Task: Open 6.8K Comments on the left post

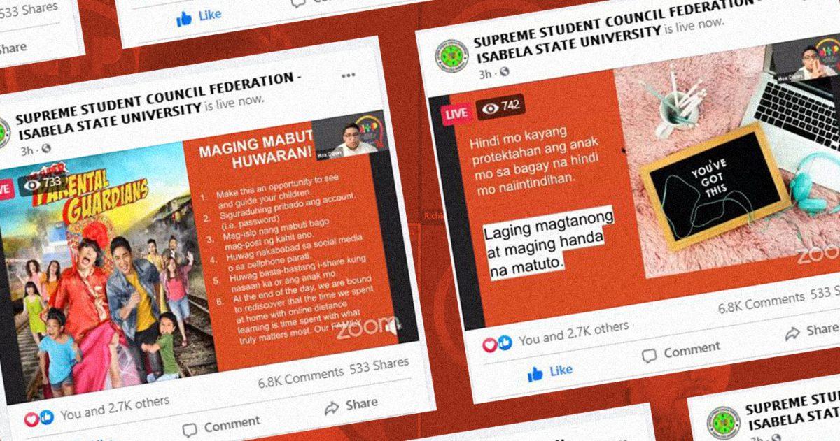Action: [301, 375]
